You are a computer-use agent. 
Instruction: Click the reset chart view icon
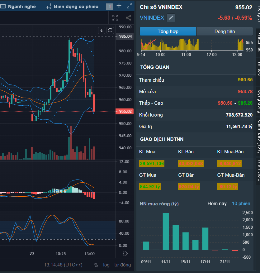110,30
